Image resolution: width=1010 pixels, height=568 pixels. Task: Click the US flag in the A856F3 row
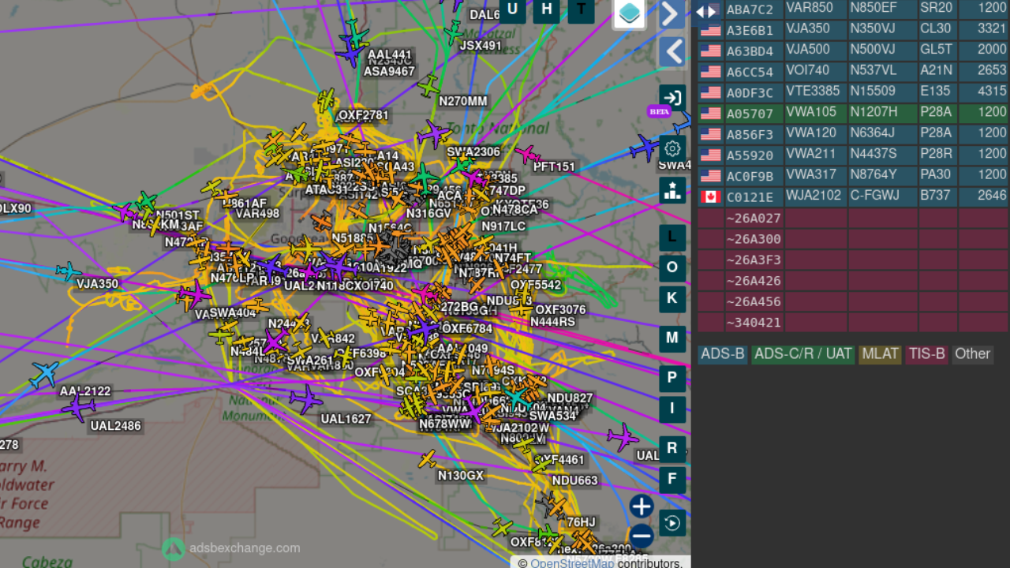click(711, 134)
